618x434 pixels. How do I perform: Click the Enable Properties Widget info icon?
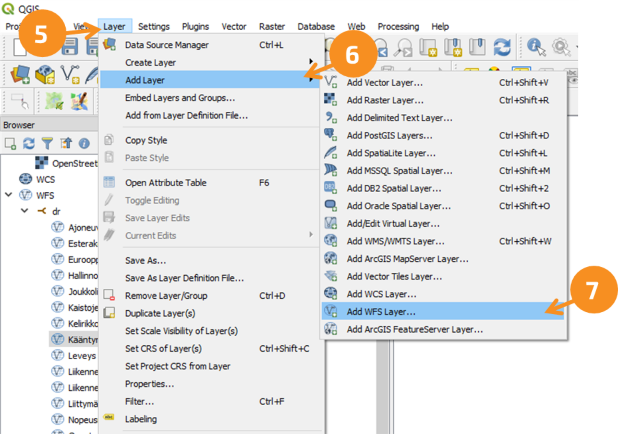(x=84, y=143)
